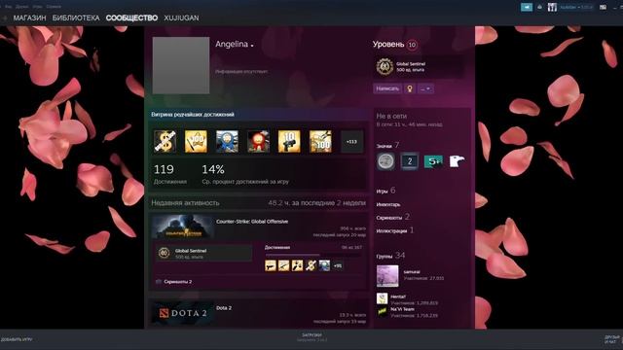623x350 pixels.
Task: Click the level 10 badge circle
Action: point(412,45)
